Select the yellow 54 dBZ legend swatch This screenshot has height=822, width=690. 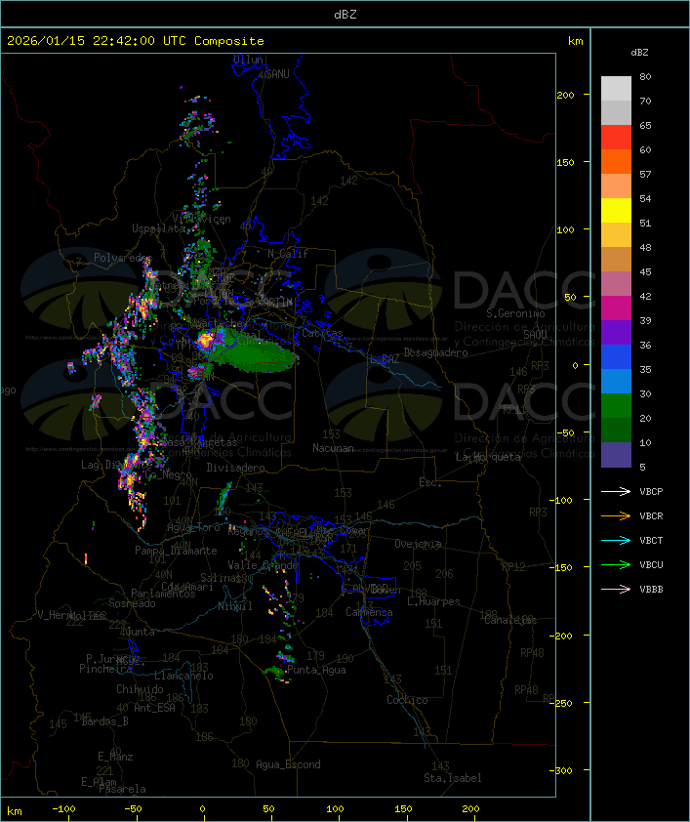coord(616,210)
